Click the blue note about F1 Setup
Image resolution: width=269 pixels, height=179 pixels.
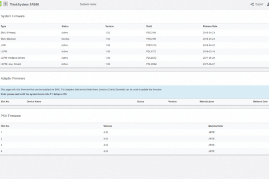[34, 94]
